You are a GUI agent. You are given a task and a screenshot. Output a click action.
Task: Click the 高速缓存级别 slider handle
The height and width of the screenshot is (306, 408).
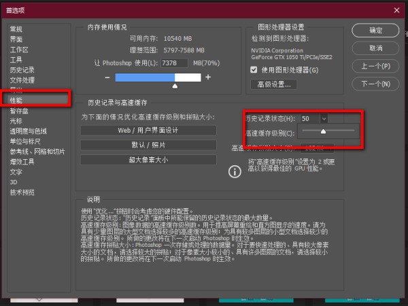(323, 131)
